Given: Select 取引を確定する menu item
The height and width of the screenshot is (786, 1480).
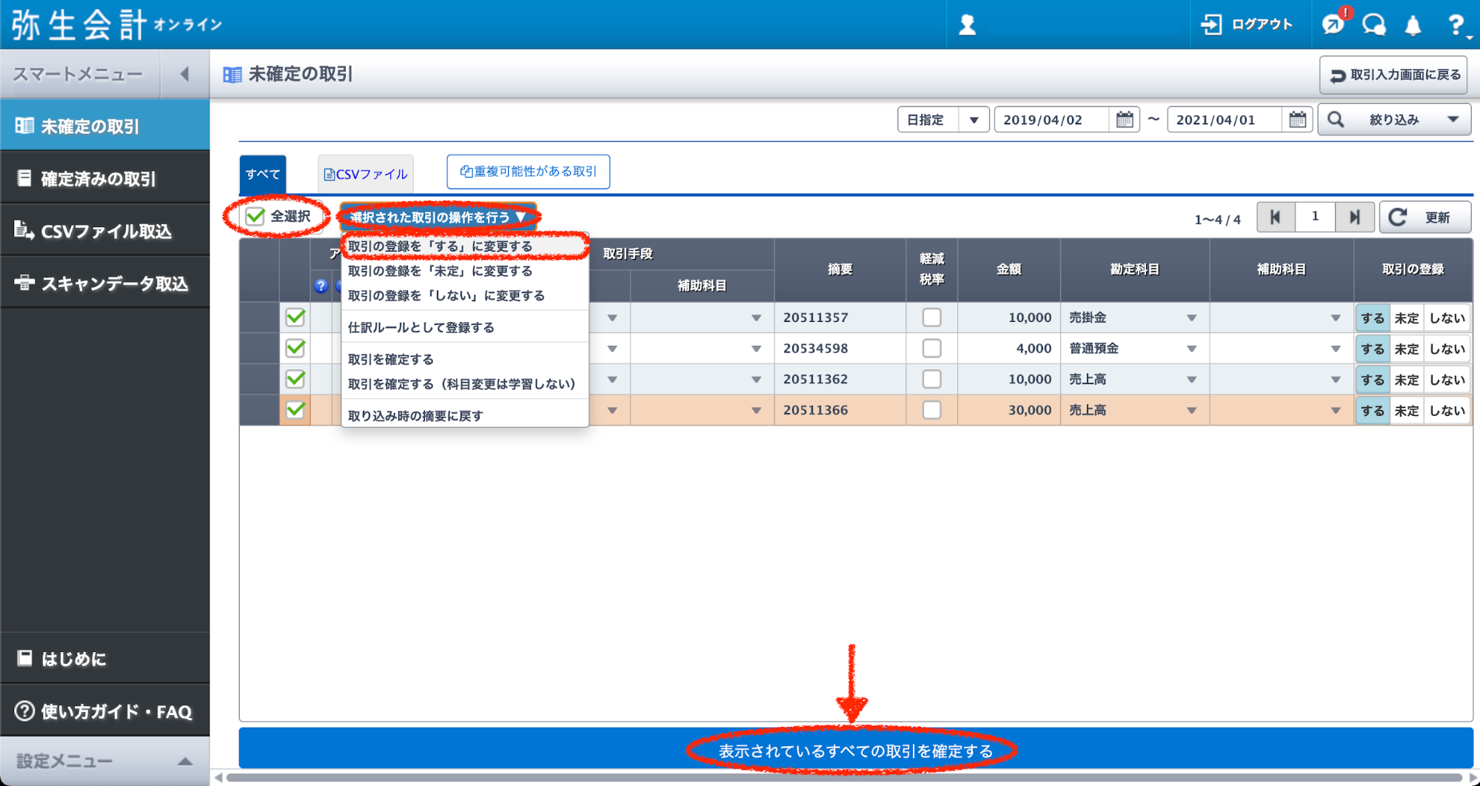Looking at the screenshot, I should 391,359.
